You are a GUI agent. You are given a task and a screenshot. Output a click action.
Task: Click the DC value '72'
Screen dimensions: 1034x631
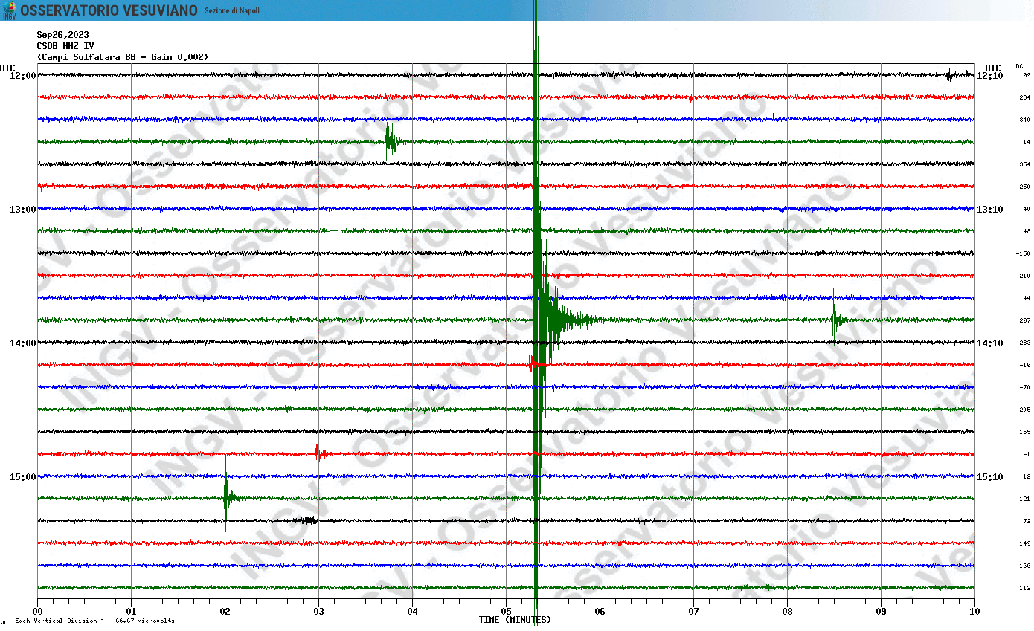[x=1027, y=521]
